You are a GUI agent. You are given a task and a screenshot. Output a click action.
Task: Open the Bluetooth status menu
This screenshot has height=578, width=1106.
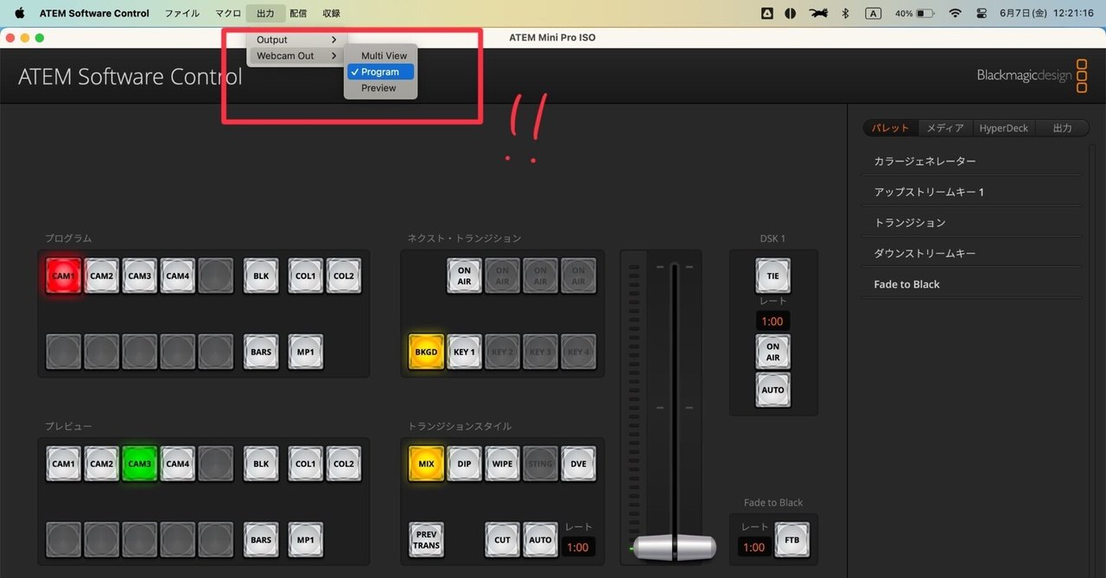click(x=846, y=13)
